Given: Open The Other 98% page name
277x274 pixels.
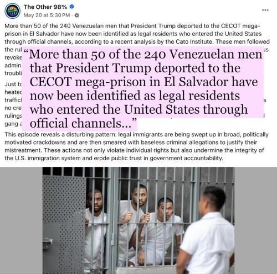Looking at the screenshot, I should pyautogui.click(x=45, y=7).
